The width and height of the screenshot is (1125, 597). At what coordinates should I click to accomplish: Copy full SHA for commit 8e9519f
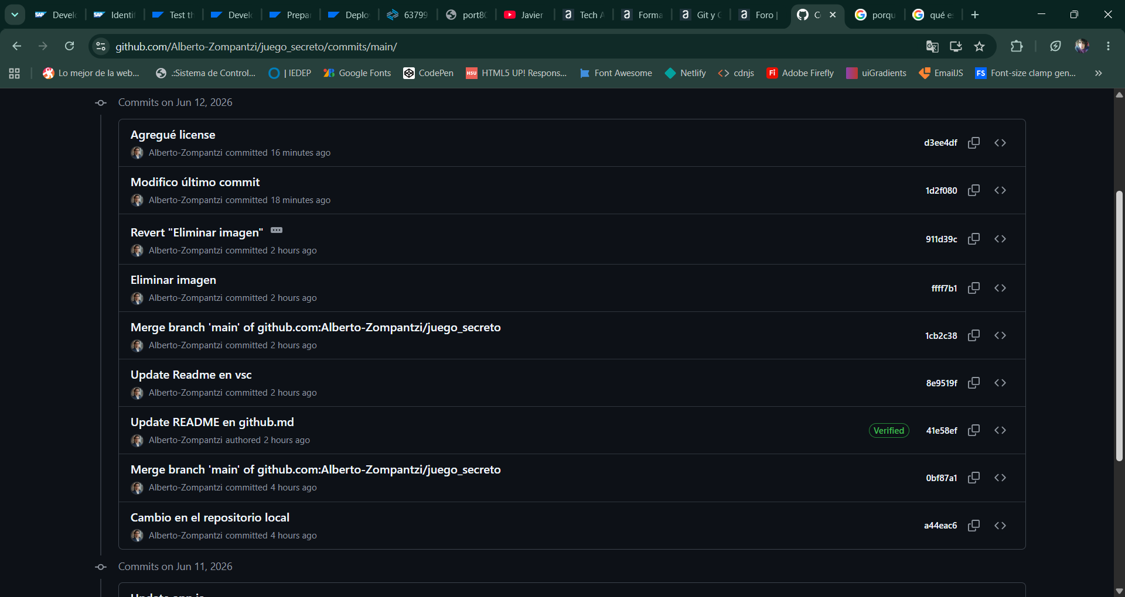pyautogui.click(x=974, y=383)
